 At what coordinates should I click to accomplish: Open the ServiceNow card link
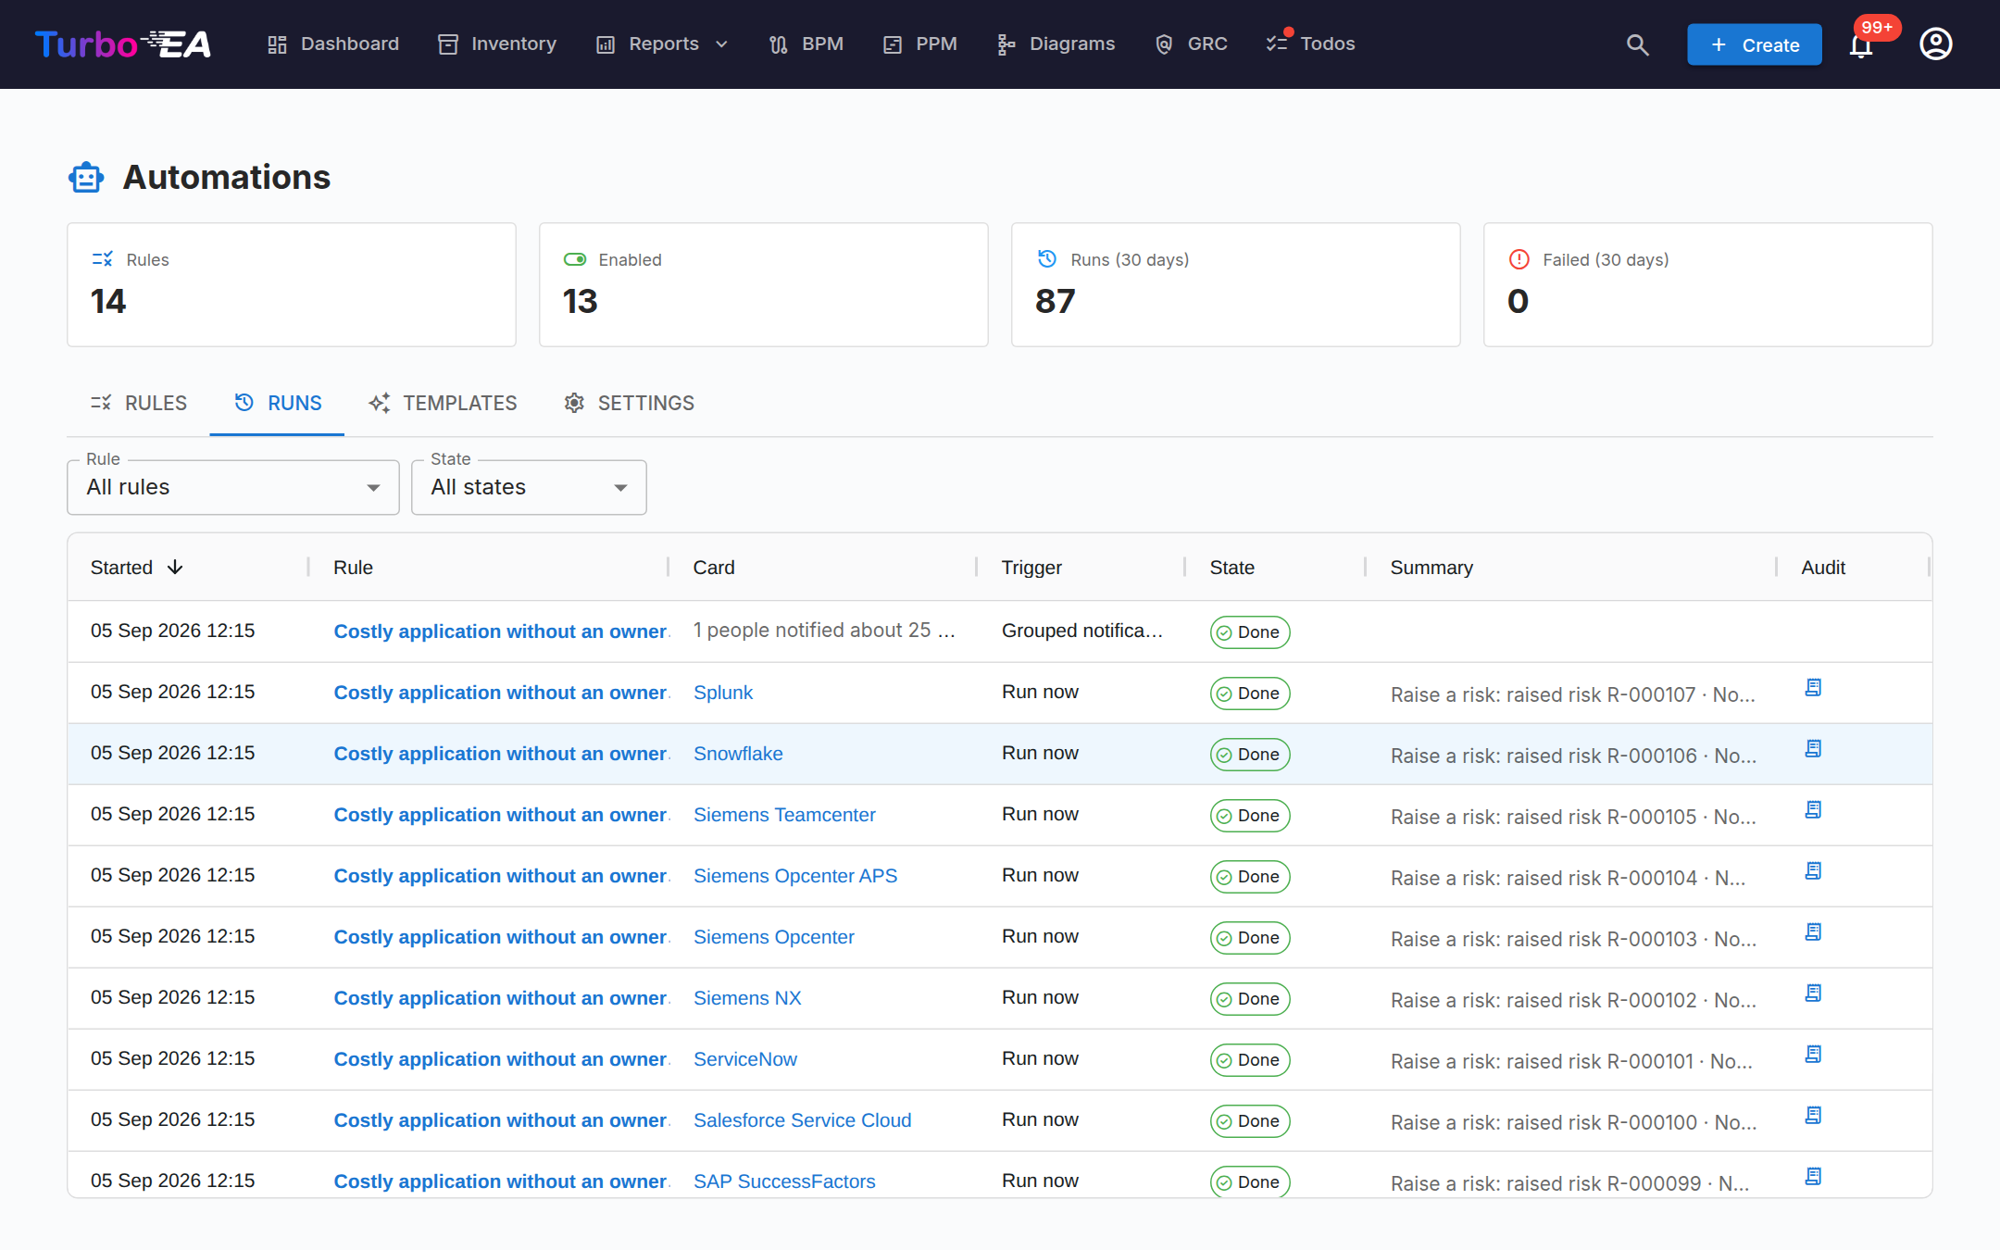coord(745,1059)
